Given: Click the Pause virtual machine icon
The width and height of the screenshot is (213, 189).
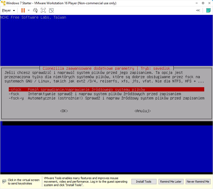Looking at the screenshot, I should (23, 10).
